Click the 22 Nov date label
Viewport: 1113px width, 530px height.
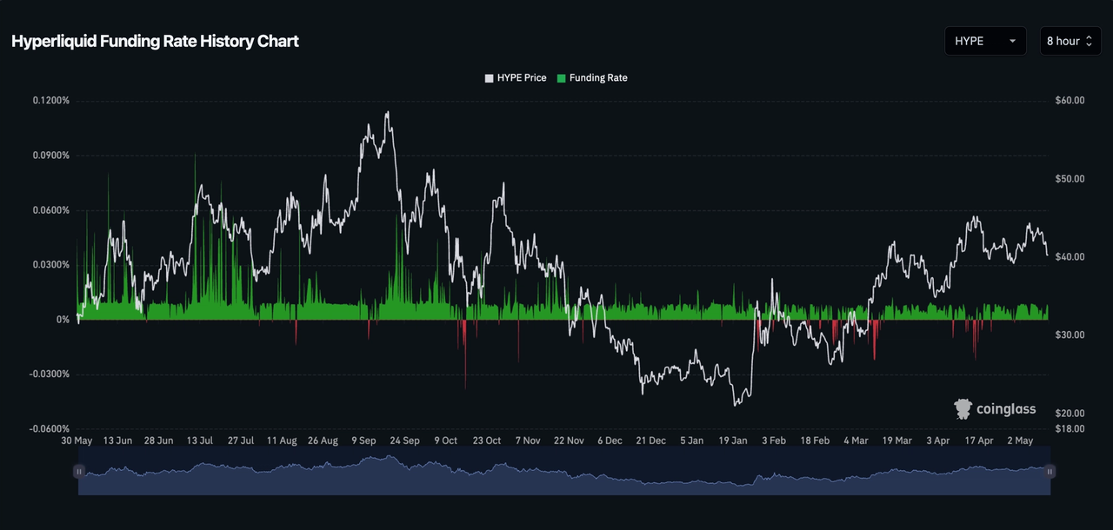[569, 441]
